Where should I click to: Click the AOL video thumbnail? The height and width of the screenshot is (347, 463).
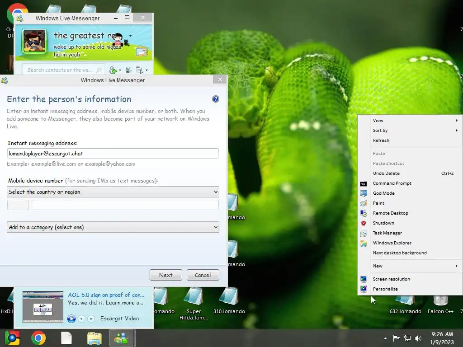click(x=43, y=307)
